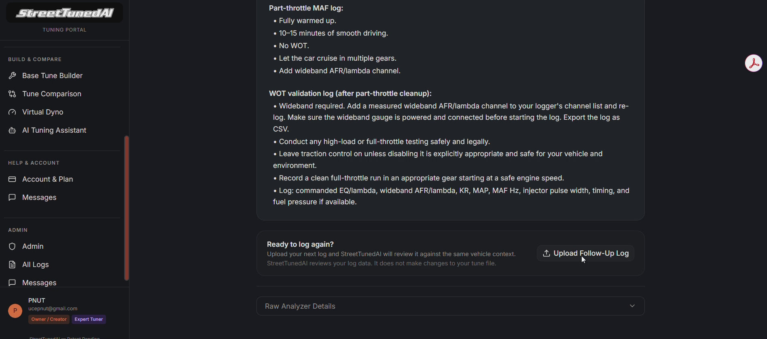This screenshot has width=767, height=339.
Task: Click the Virtual Dyno gauge icon
Action: [x=13, y=112]
